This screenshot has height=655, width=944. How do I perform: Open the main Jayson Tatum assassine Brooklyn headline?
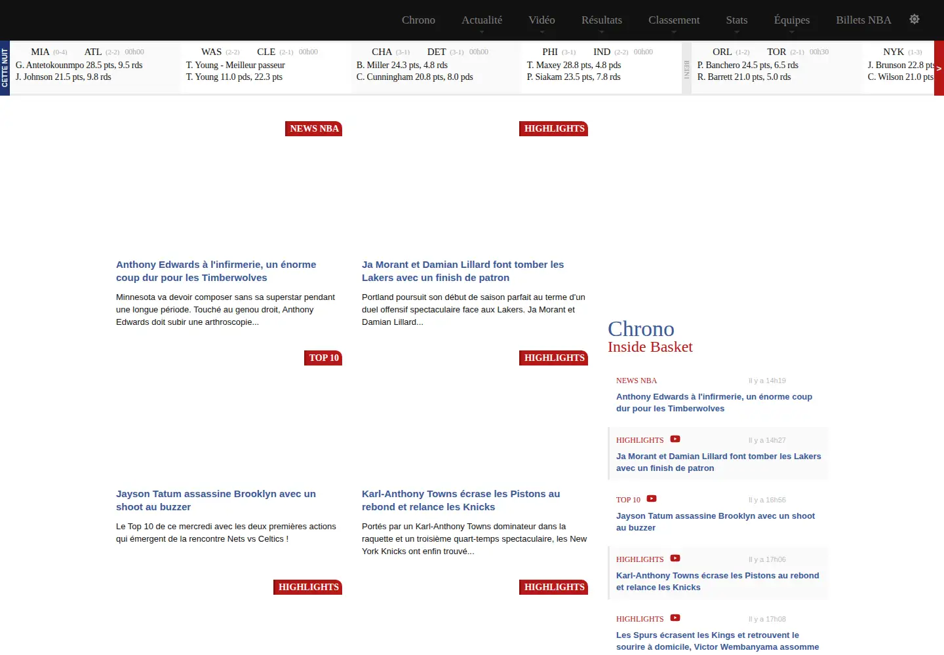click(x=216, y=500)
